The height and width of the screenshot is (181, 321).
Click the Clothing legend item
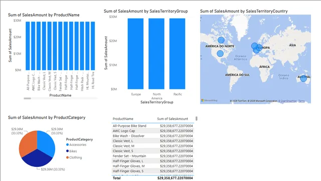tap(74, 157)
